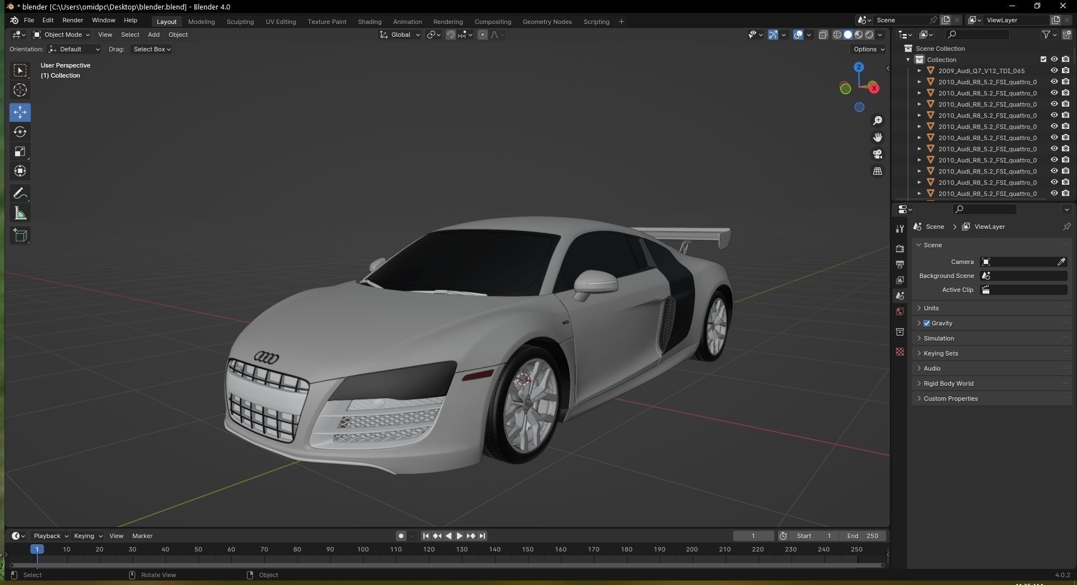This screenshot has width=1077, height=585.
Task: Toggle auto keying record button
Action: [401, 536]
